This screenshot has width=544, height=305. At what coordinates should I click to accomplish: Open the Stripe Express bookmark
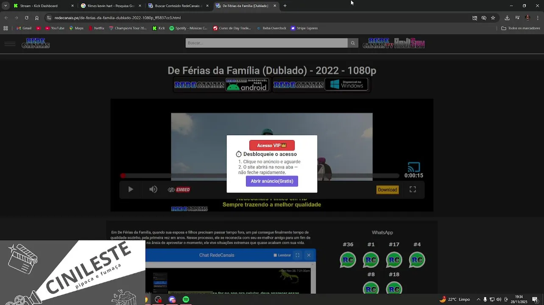pyautogui.click(x=304, y=28)
